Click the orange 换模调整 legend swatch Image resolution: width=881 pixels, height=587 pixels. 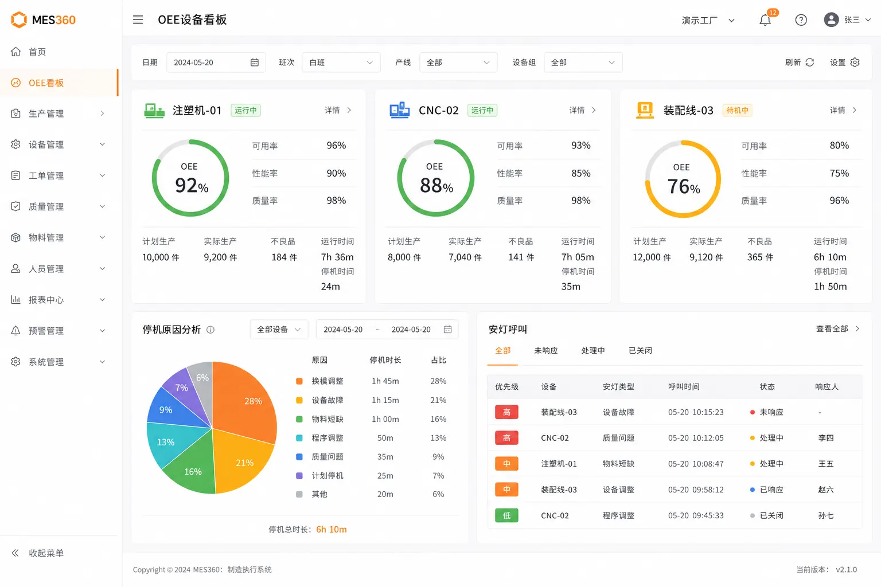coord(299,381)
